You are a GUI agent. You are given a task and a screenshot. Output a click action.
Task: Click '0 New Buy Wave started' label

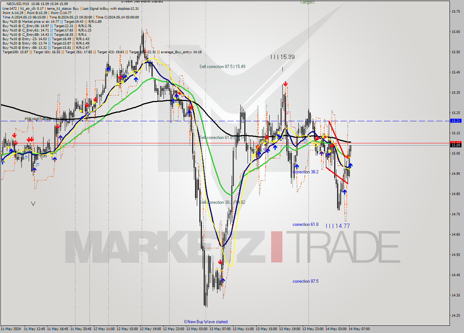[x=206, y=322]
